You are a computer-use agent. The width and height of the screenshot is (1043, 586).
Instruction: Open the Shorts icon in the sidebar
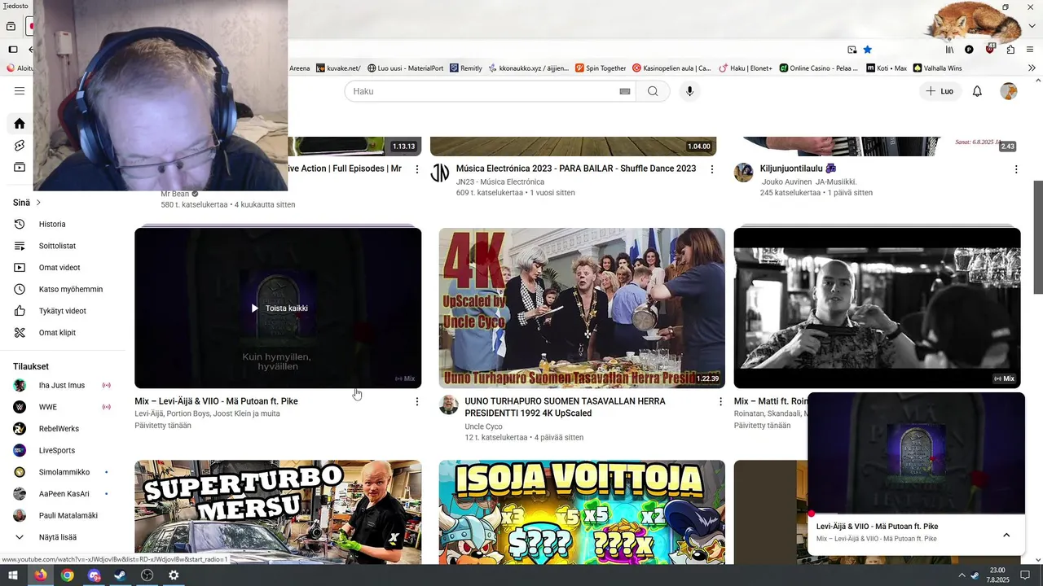20,146
